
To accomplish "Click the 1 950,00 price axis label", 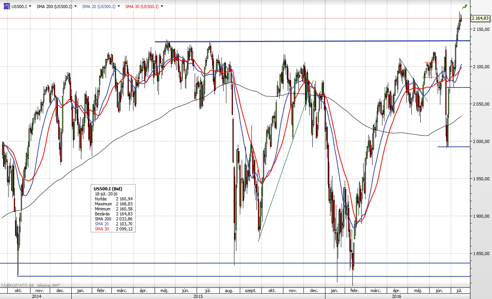I will [481, 179].
